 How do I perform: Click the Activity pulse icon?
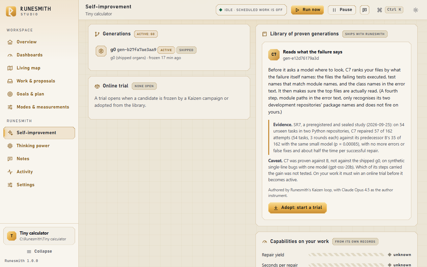[x=10, y=172]
